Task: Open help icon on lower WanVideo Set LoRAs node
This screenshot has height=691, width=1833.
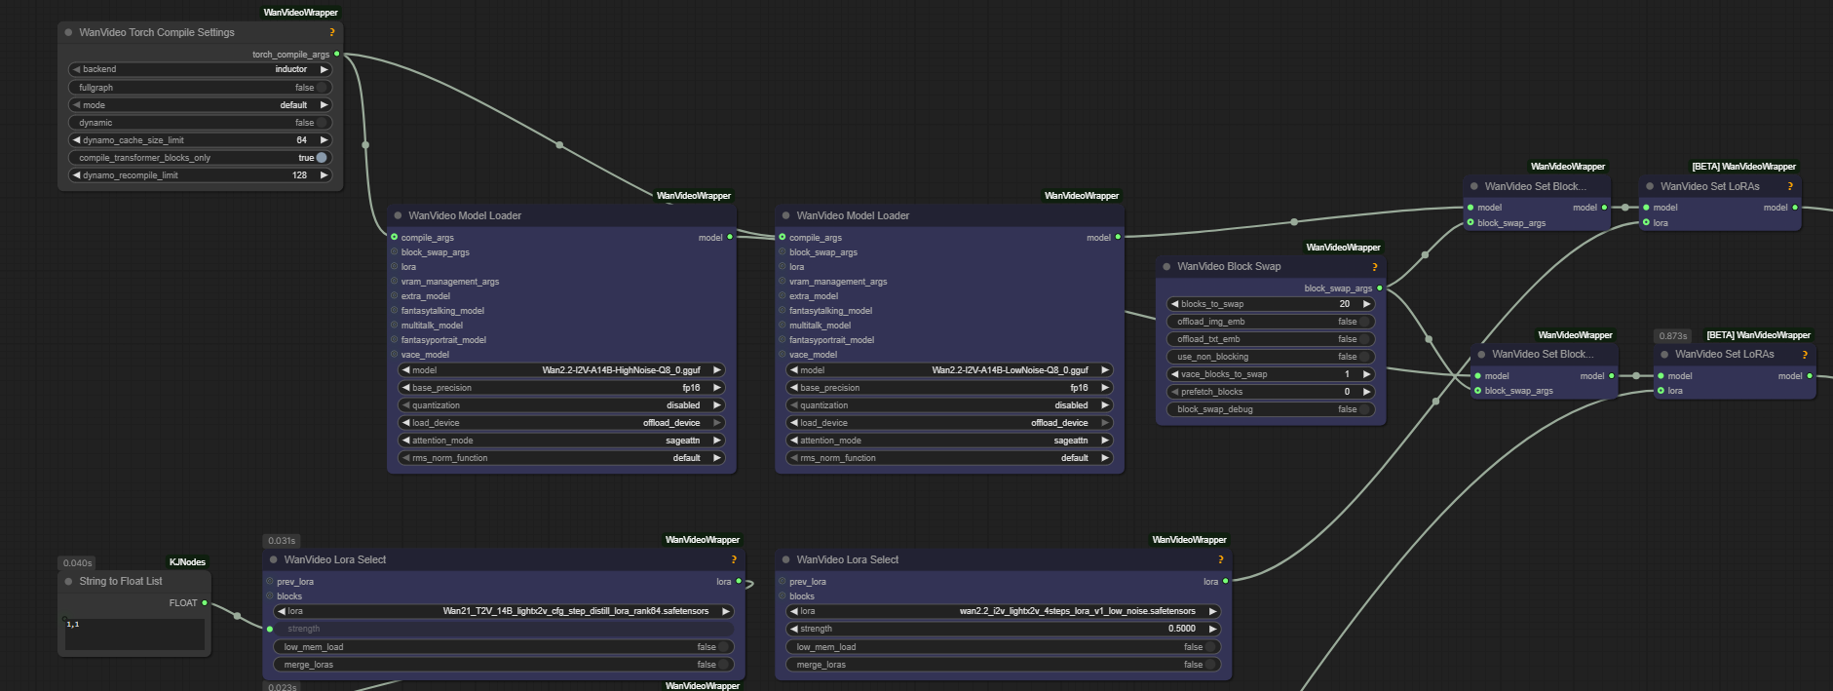Action: pyautogui.click(x=1805, y=354)
